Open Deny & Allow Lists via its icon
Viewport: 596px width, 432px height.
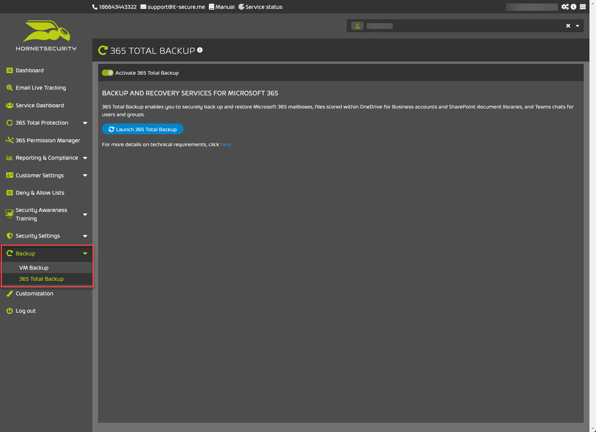coord(10,193)
